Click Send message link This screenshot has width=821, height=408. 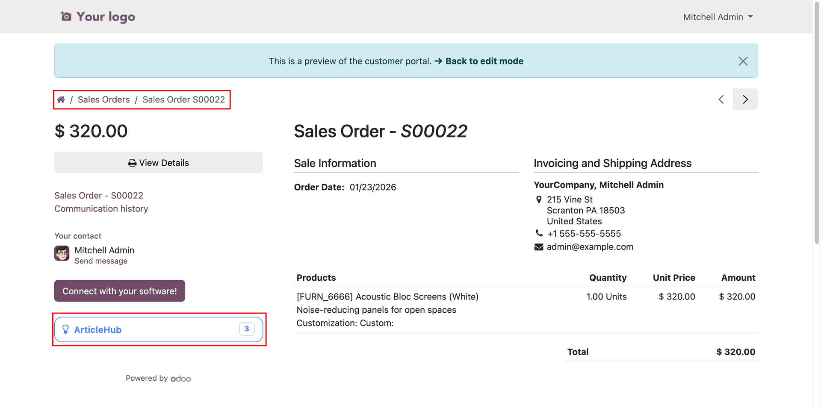coord(101,261)
